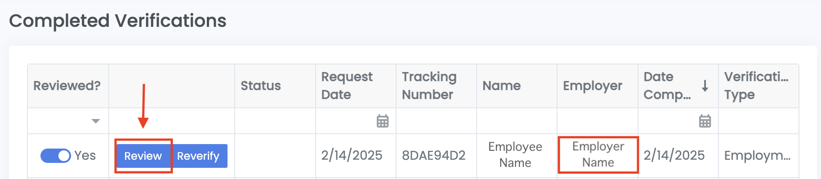The height and width of the screenshot is (179, 821).
Task: Sort by Verification Type column header
Action: (756, 85)
